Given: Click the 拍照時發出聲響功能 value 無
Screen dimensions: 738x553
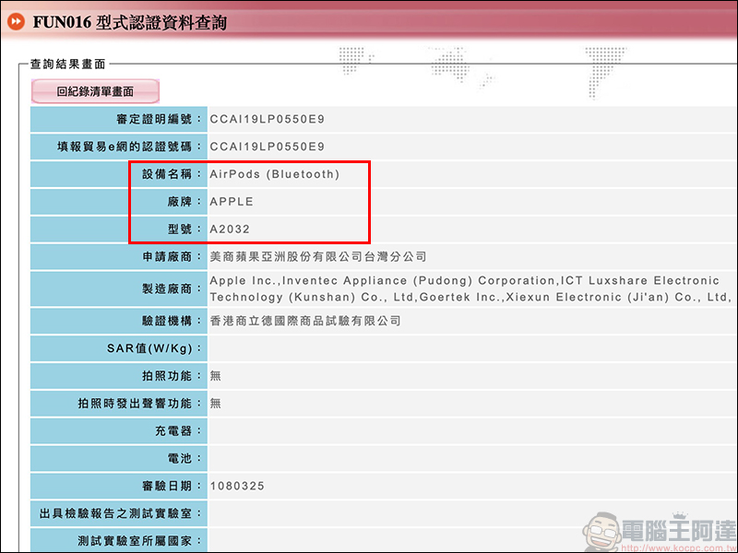Looking at the screenshot, I should tap(215, 404).
